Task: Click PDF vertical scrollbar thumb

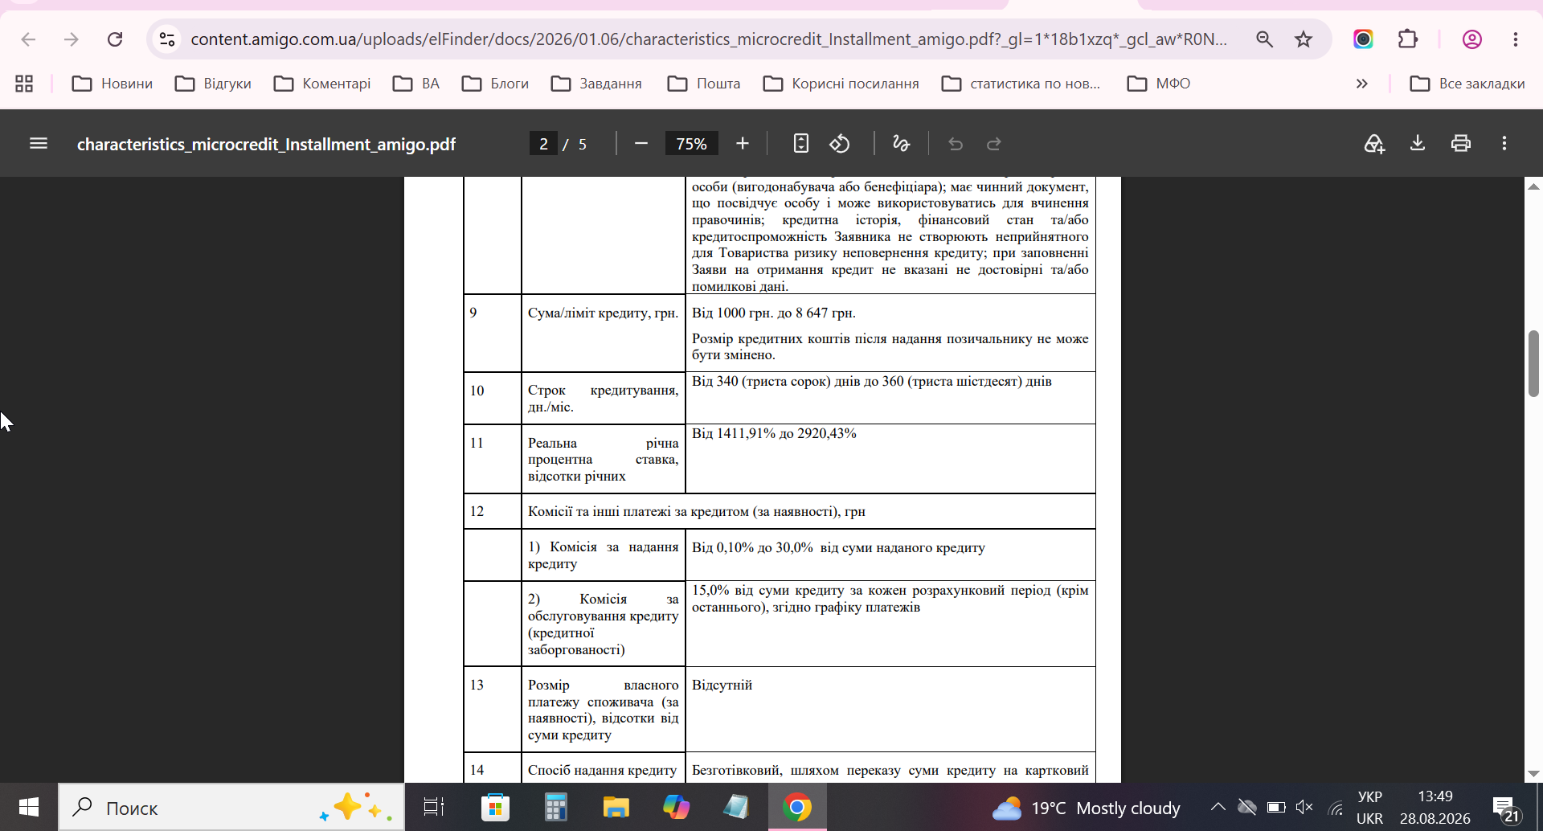Action: coord(1533,363)
